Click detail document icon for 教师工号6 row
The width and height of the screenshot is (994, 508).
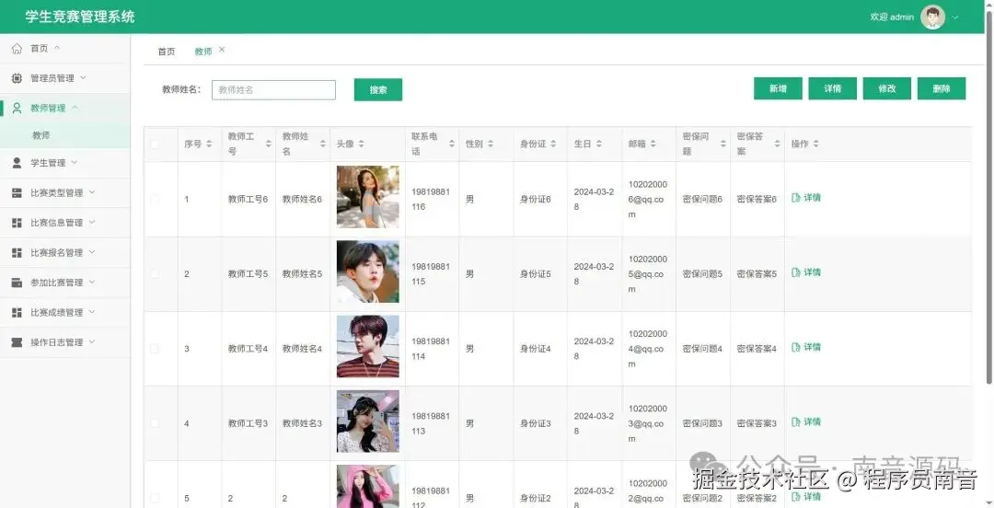coord(796,198)
